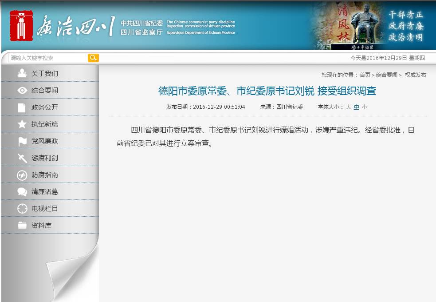The image size is (436, 302).
Task: Click the 清廉诸葛 speech bubble icon
Action: tap(22, 191)
